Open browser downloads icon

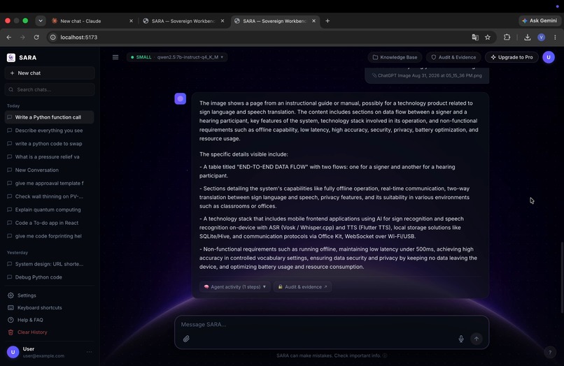pos(528,37)
